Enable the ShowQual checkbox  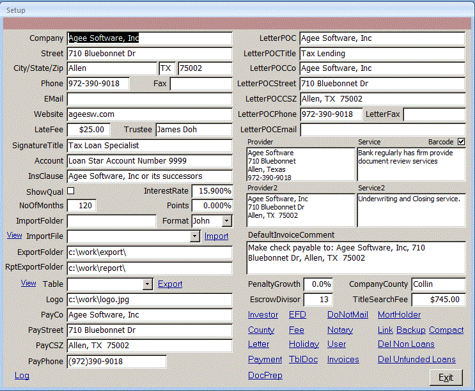point(71,190)
